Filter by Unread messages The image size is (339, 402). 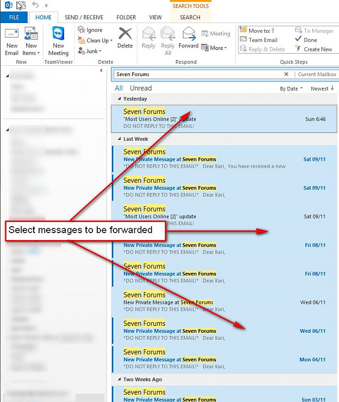pos(141,88)
